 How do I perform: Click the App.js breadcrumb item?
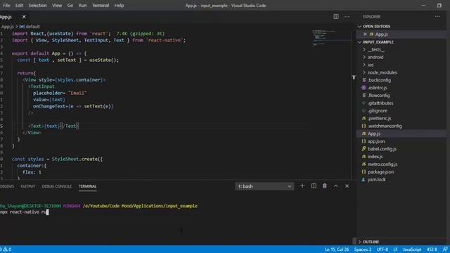pyautogui.click(x=7, y=27)
